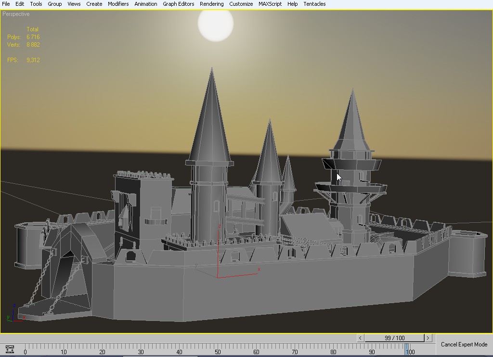Open the Views menu
The width and height of the screenshot is (493, 357).
[74, 4]
